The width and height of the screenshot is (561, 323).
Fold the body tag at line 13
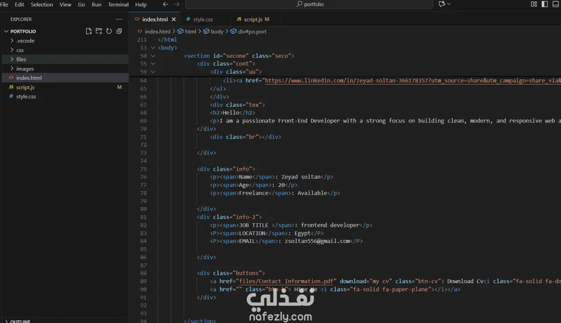tap(153, 48)
